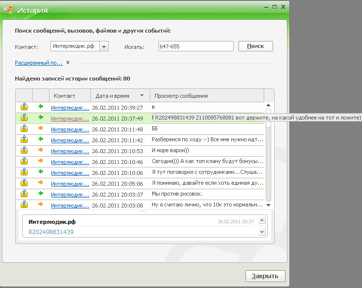Select message 'Мы против рисовок.'
Image resolution: width=362 pixels, height=288 pixels.
pyautogui.click(x=177, y=194)
